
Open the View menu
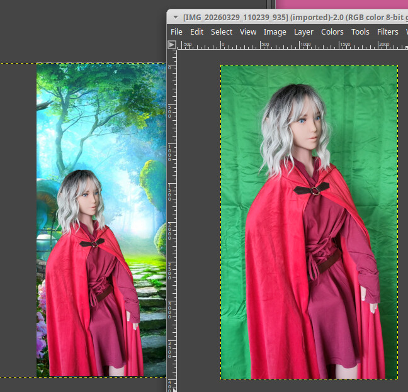coord(248,32)
